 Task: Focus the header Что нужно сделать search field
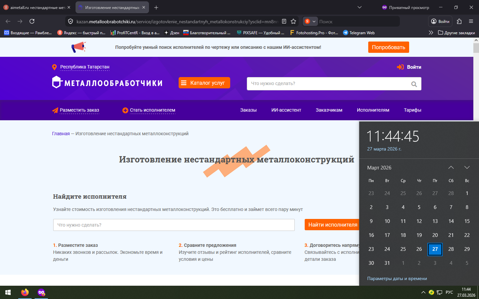tap(334, 84)
